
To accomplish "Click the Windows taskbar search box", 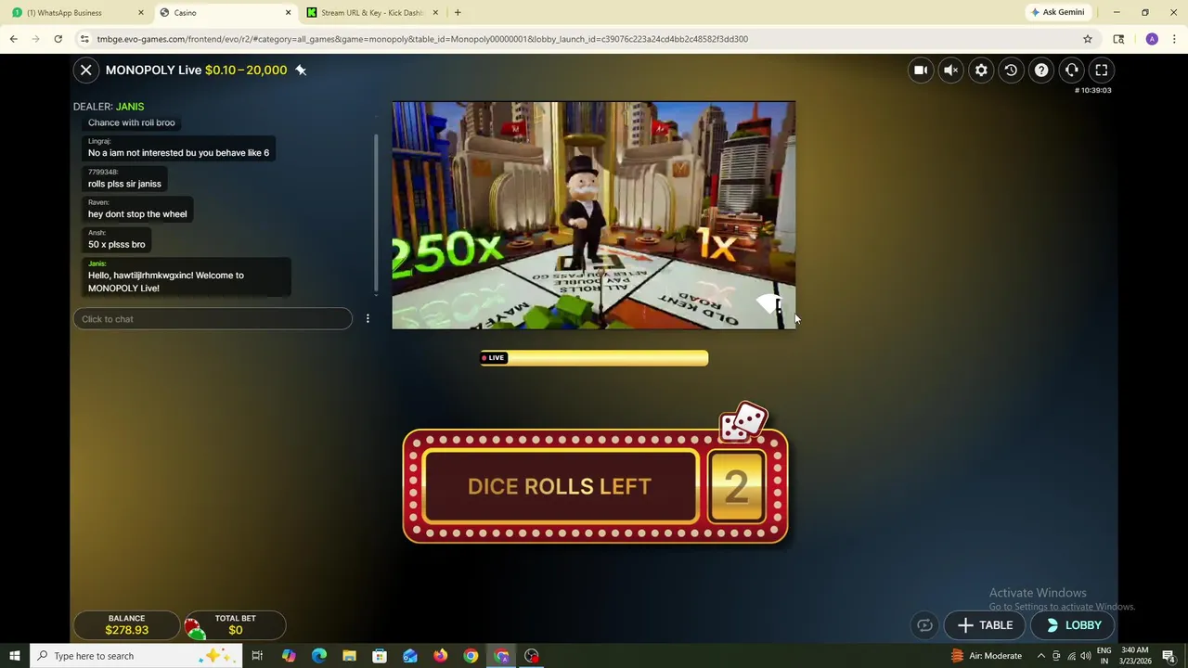I will point(136,656).
